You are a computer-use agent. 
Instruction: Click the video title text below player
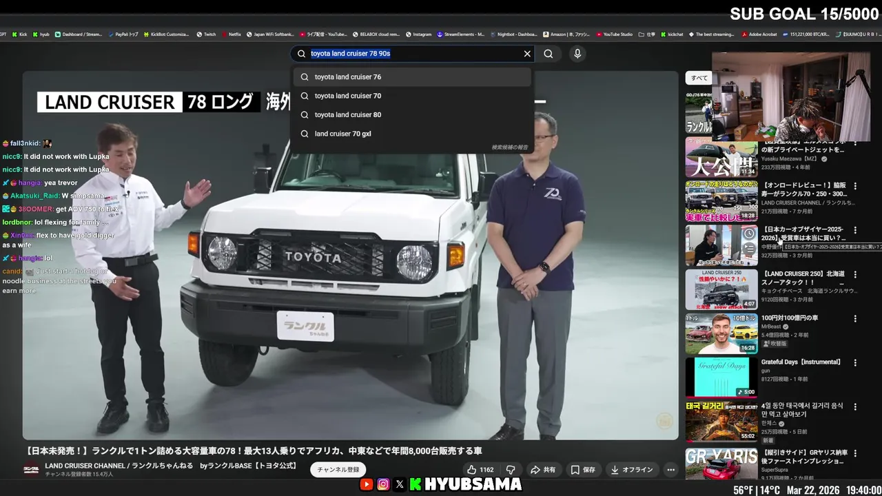click(254, 451)
